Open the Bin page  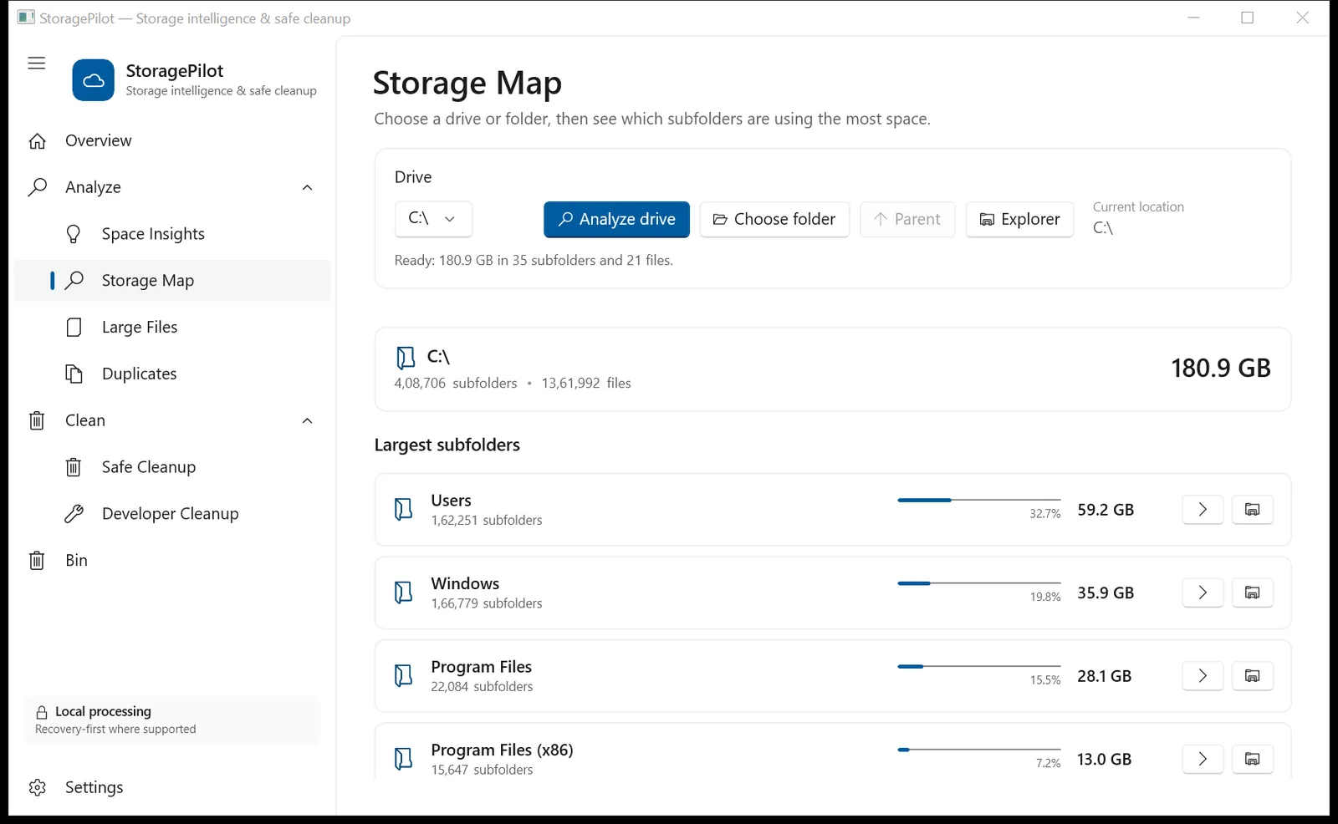pyautogui.click(x=172, y=561)
